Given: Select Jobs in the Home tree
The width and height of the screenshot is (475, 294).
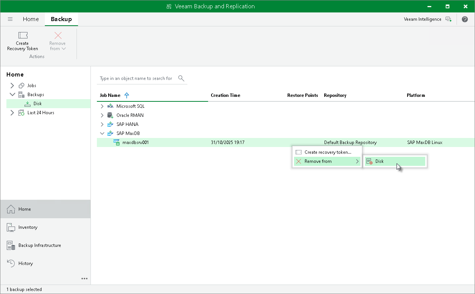Looking at the screenshot, I should 32,86.
